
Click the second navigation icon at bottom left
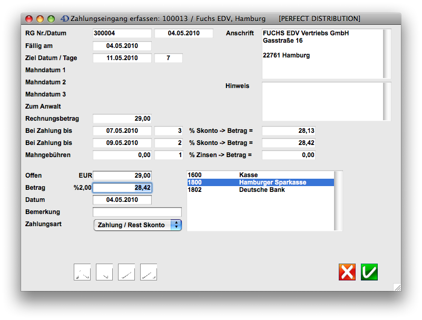(x=104, y=272)
